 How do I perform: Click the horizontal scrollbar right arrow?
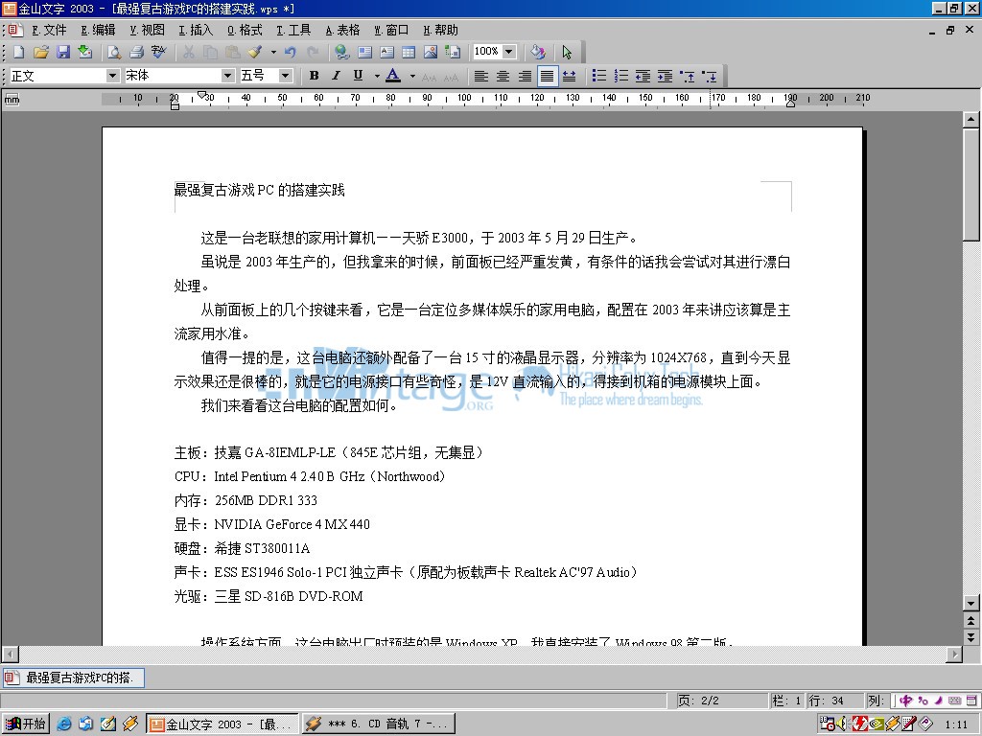pyautogui.click(x=954, y=655)
